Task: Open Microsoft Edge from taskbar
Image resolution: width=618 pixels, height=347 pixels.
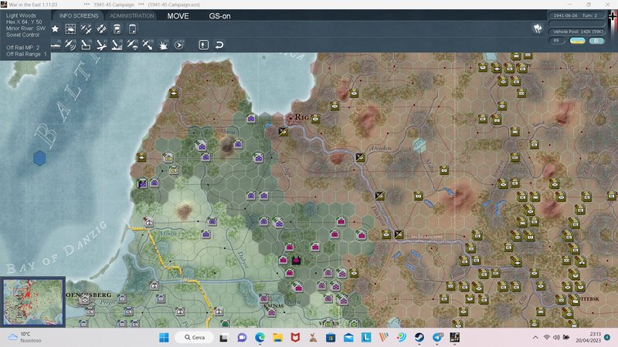Action: (x=260, y=338)
